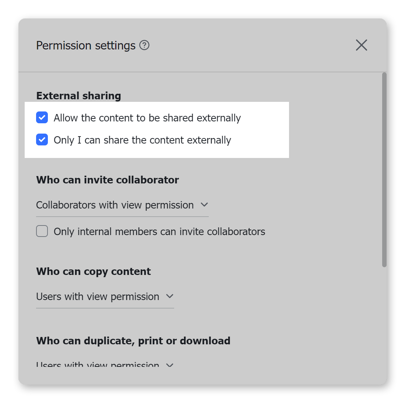405x403 pixels.
Task: Click the 'Only internal members can invite collaborators' label text
Action: point(159,232)
